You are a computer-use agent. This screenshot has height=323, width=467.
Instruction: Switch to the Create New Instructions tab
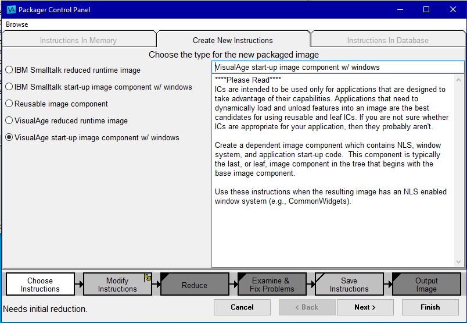pyautogui.click(x=233, y=40)
